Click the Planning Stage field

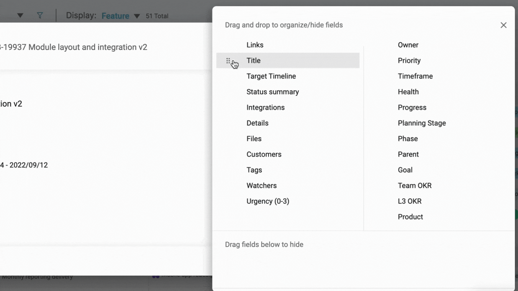coord(422,123)
